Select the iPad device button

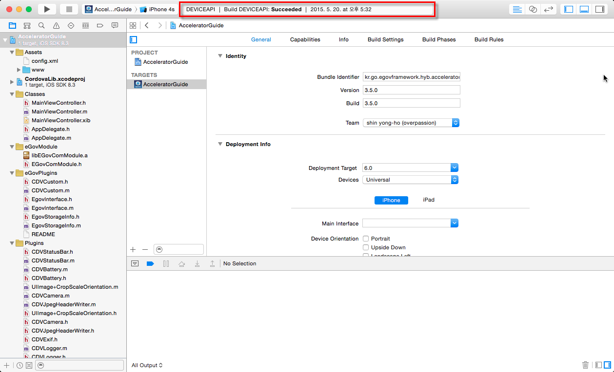pyautogui.click(x=428, y=200)
